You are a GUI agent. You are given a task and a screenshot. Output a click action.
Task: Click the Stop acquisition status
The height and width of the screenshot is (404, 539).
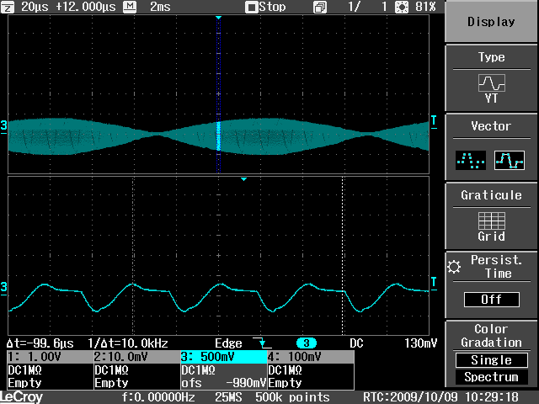pos(266,7)
